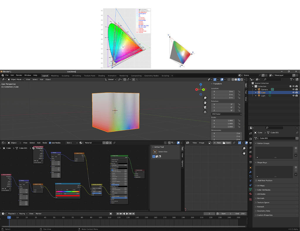Image resolution: width=300 pixels, height=231 pixels.
Task: Open the Tool properties tab icon
Action: tap(250, 133)
